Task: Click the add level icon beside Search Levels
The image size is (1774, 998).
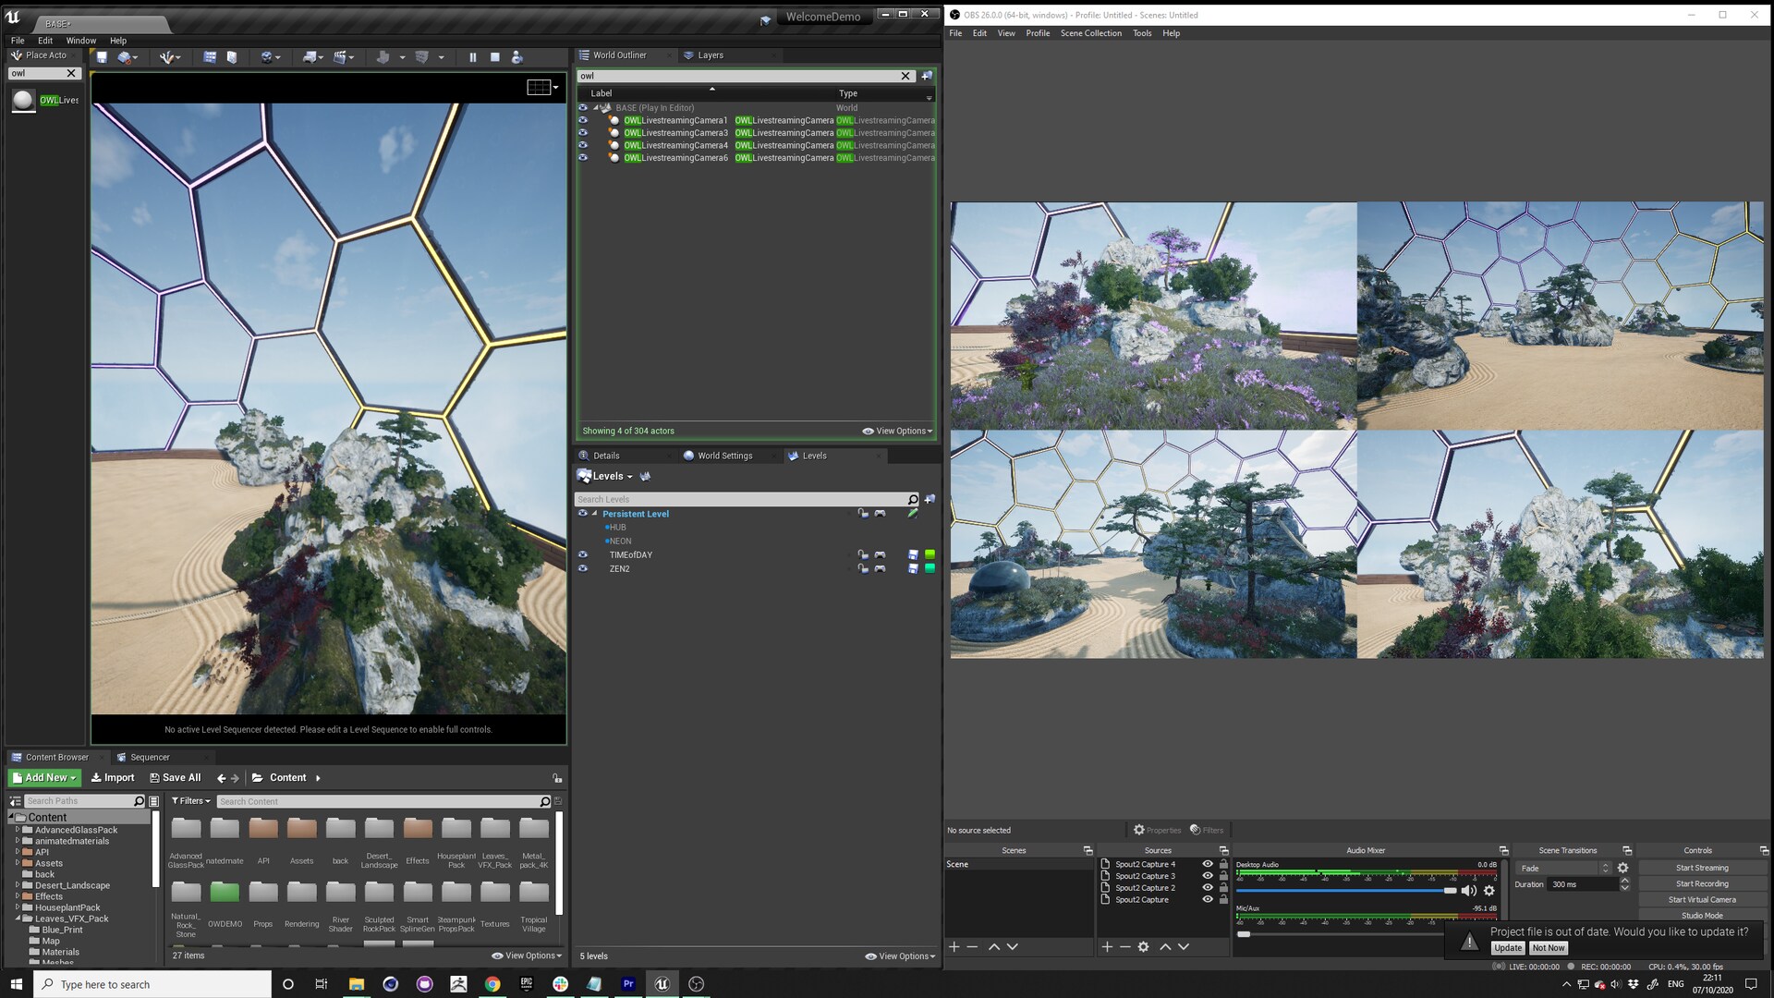Action: [930, 499]
